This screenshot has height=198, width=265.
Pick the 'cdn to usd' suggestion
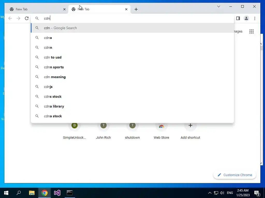(132, 57)
